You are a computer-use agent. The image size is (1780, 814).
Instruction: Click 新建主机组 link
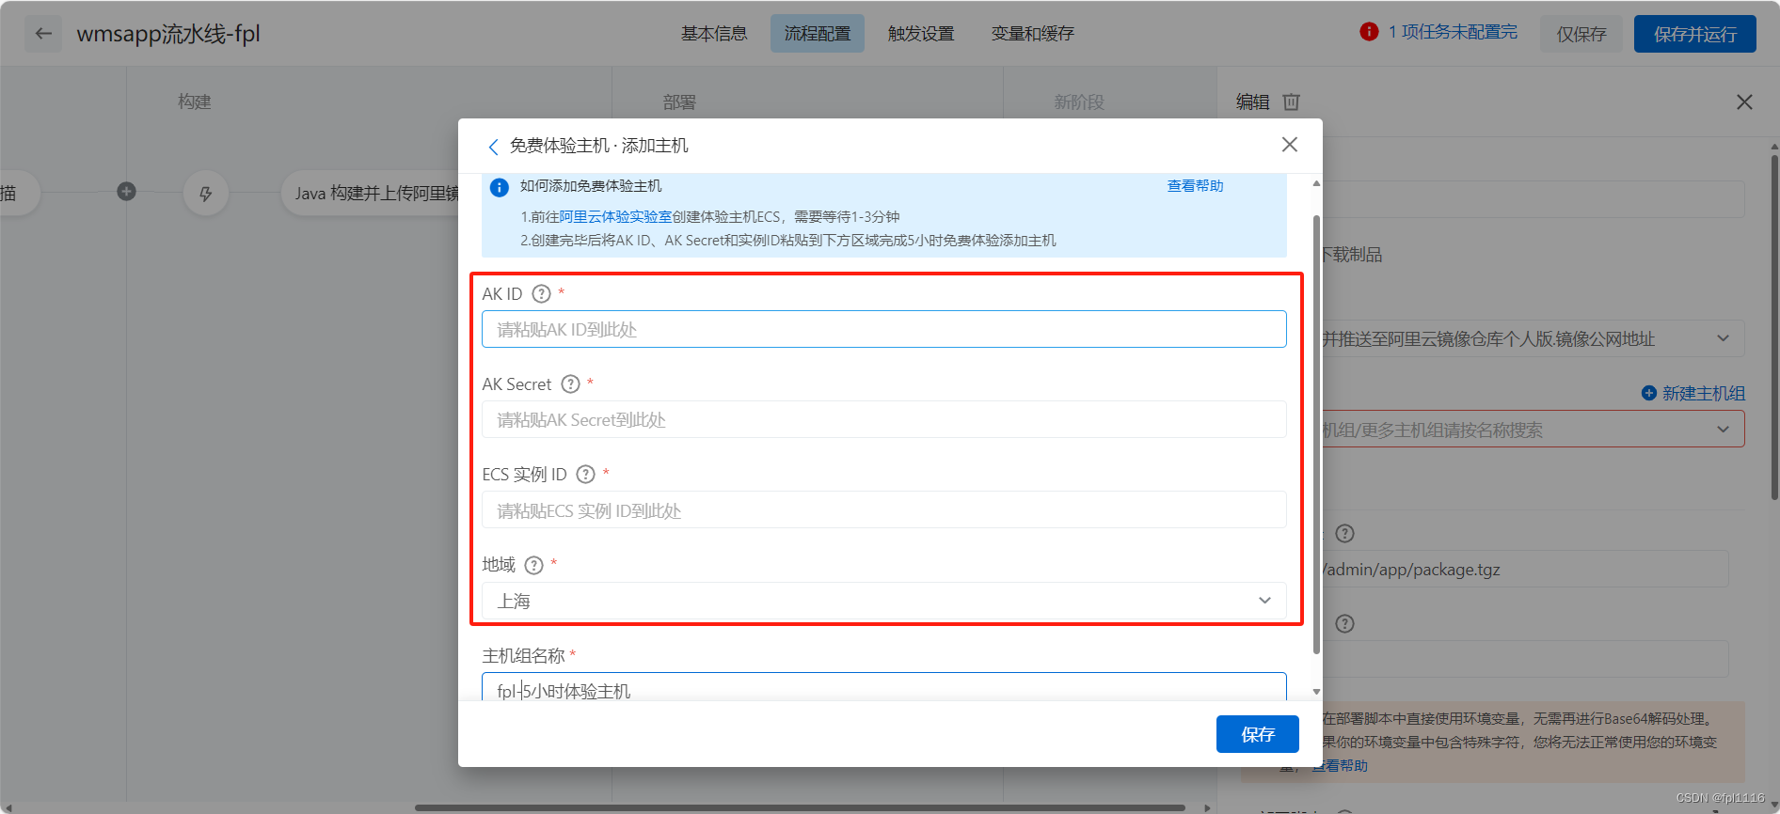(x=1703, y=393)
